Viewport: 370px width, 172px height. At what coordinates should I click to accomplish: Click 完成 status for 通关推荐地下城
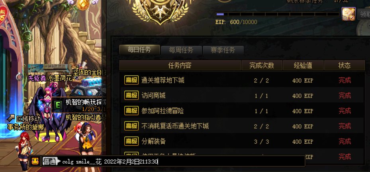pyautogui.click(x=345, y=80)
